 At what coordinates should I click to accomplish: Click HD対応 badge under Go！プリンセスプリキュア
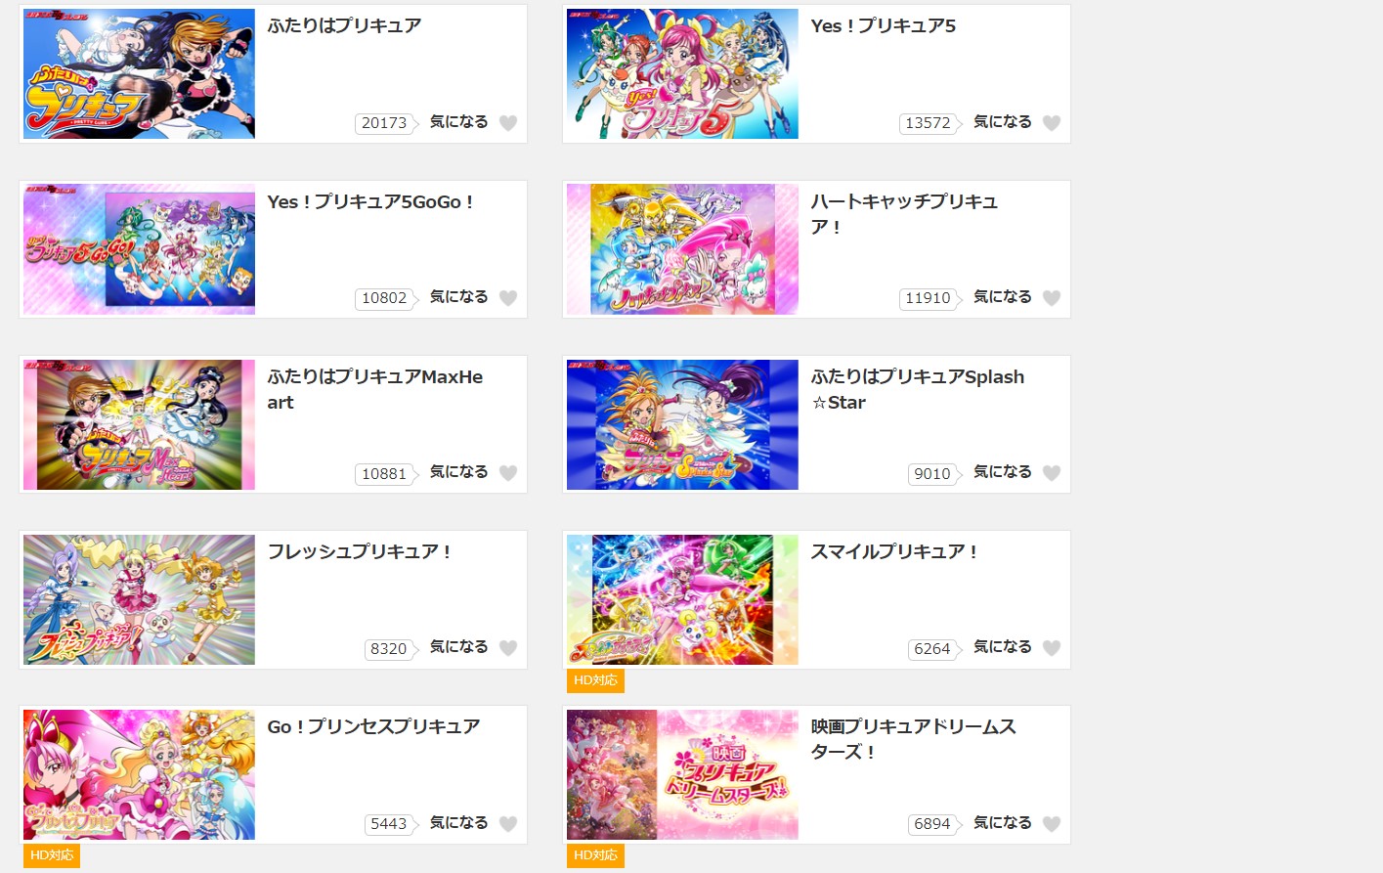[x=52, y=855]
